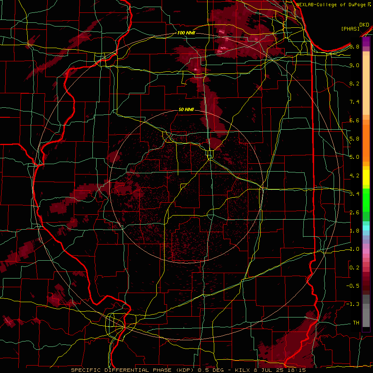Image resolution: width=373 pixels, height=373 pixels.
Task: Select the [PHAS] units label
Action: coord(350,29)
